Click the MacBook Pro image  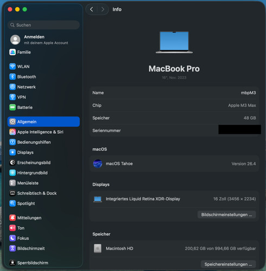[x=174, y=42]
